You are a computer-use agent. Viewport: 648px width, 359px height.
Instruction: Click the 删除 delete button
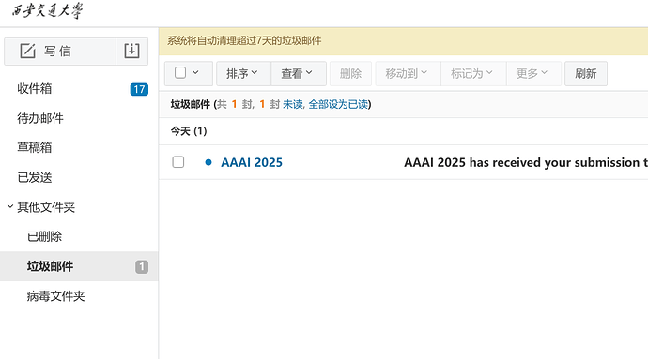350,73
